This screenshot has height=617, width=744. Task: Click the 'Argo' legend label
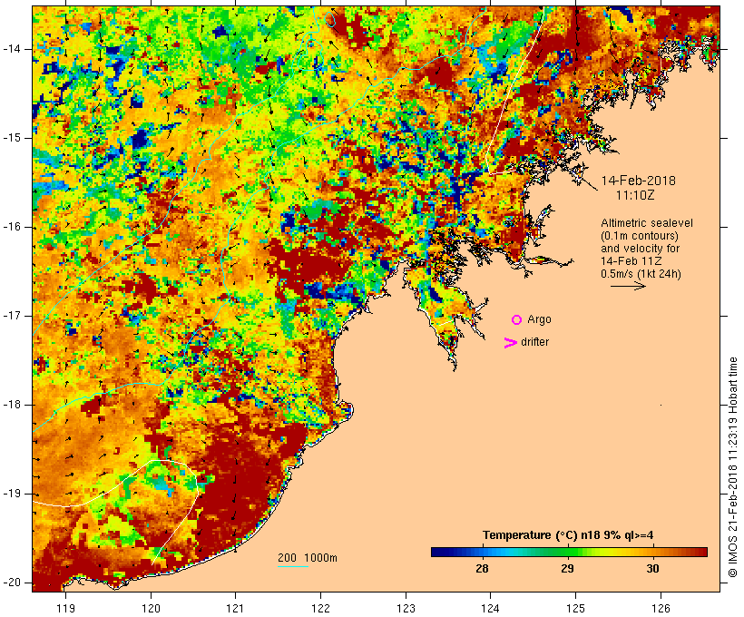539,319
